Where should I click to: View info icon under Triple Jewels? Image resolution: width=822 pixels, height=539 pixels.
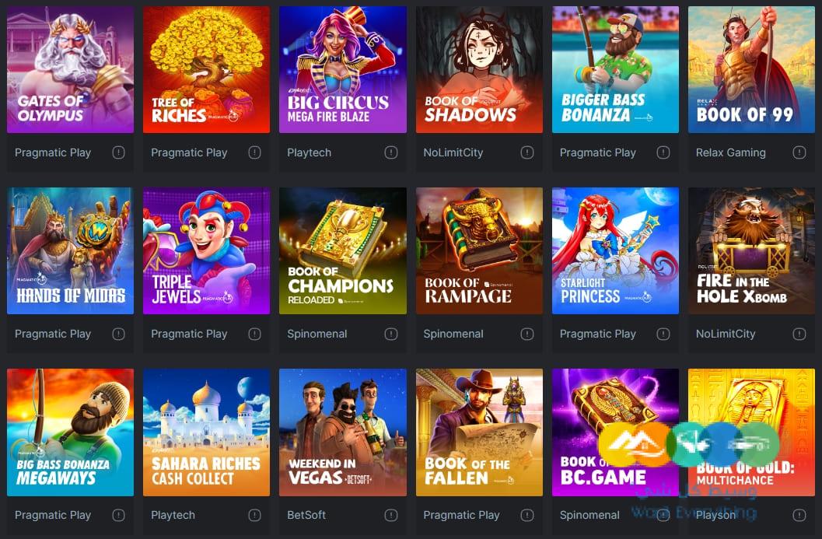point(255,334)
